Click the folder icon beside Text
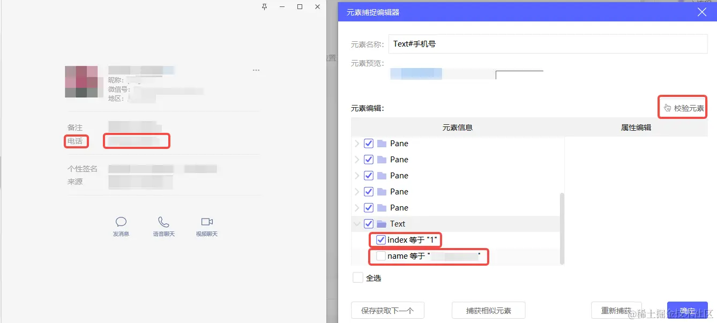The image size is (717, 323). pos(382,224)
